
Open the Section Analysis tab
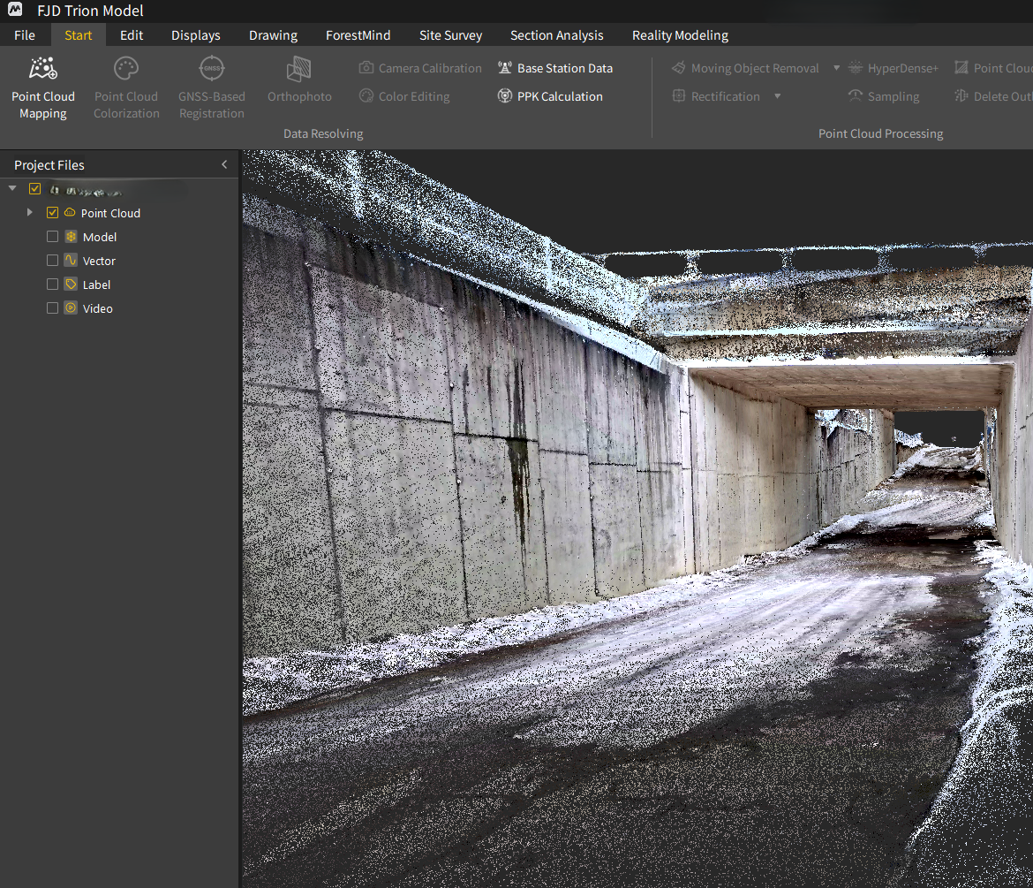tap(556, 35)
